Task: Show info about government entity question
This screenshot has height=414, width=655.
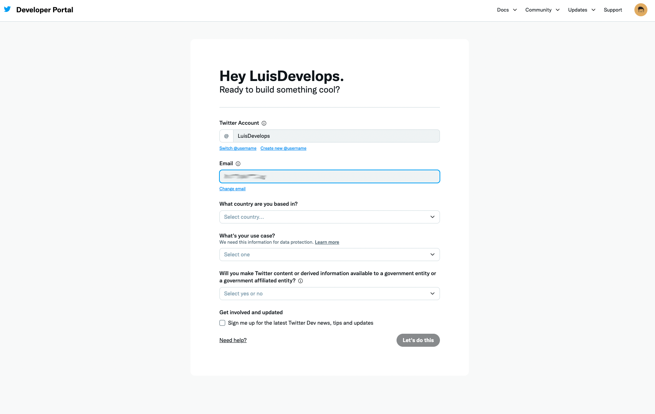Action: [300, 281]
